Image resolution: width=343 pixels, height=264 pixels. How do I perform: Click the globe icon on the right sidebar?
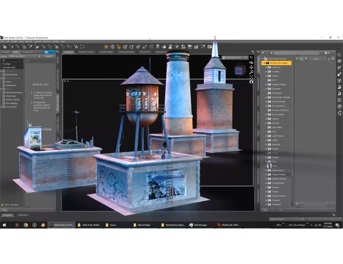pos(340,106)
